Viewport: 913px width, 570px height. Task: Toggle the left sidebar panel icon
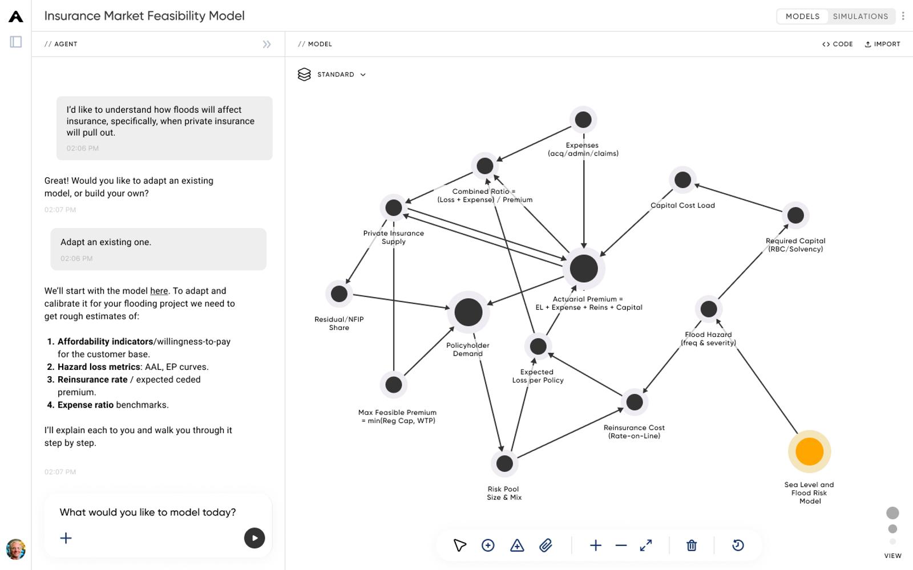click(x=16, y=42)
